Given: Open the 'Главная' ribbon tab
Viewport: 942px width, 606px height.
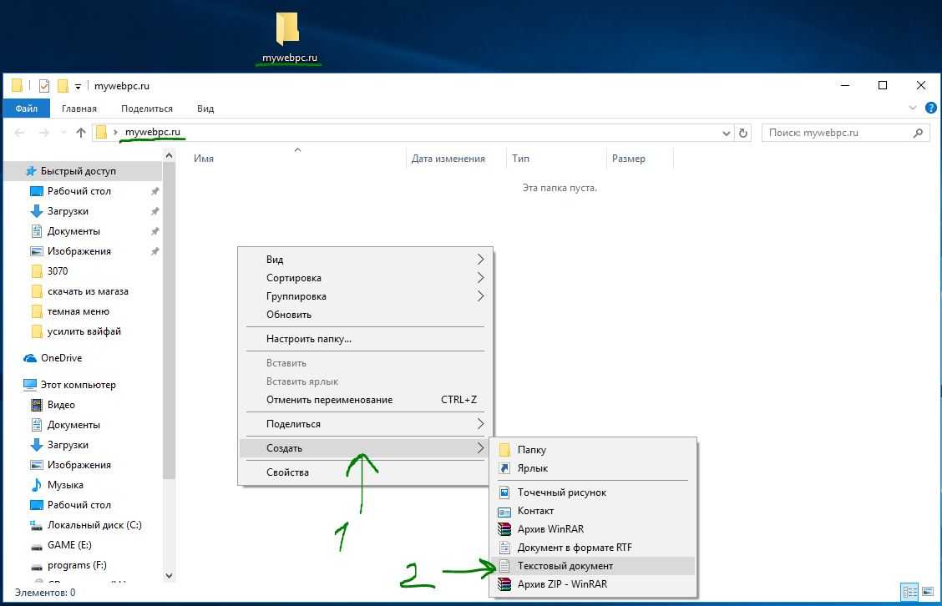Looking at the screenshot, I should 78,109.
